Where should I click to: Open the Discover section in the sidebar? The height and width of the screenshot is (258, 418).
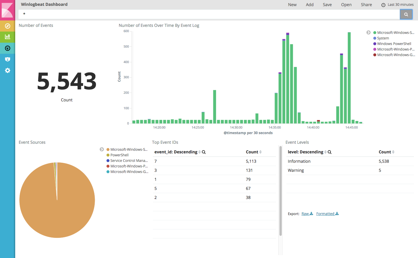click(x=8, y=26)
